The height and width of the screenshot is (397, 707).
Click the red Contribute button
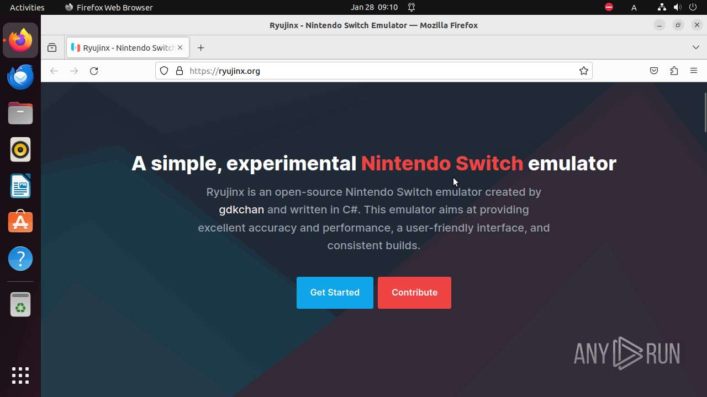(414, 293)
